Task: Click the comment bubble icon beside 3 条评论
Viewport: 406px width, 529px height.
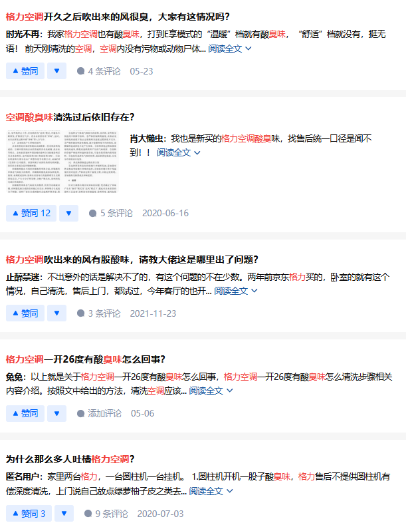Action: [80, 313]
